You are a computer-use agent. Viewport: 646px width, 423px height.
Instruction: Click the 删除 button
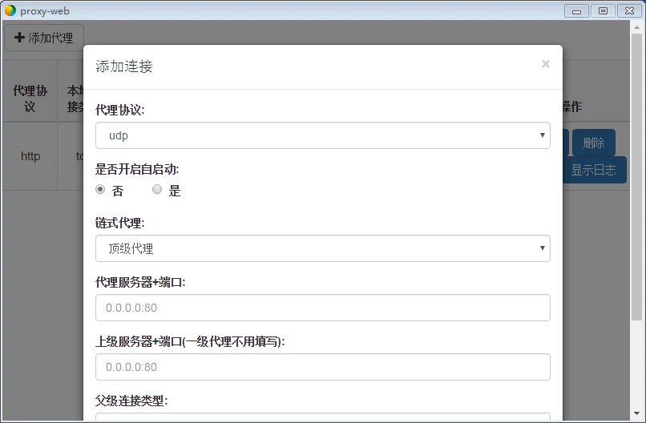594,143
